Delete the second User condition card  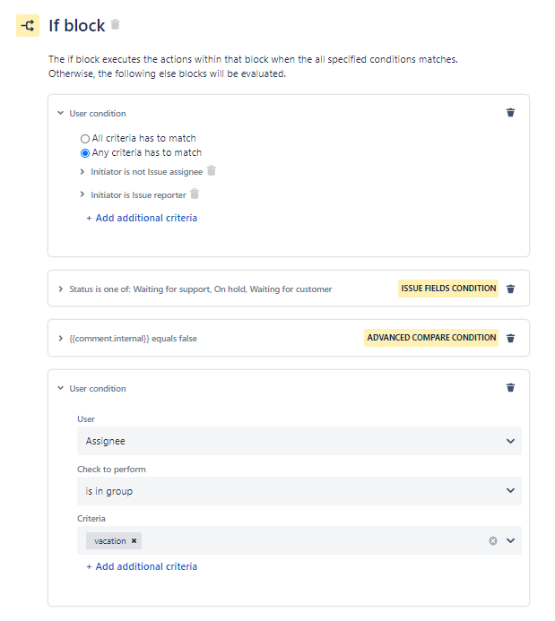510,387
